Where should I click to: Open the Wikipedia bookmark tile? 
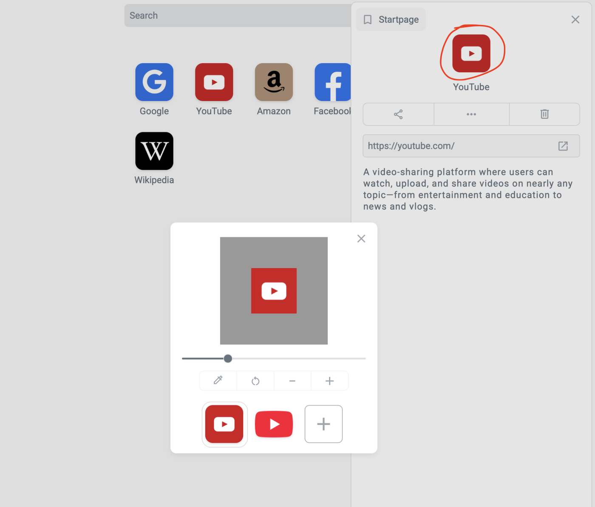coord(154,151)
